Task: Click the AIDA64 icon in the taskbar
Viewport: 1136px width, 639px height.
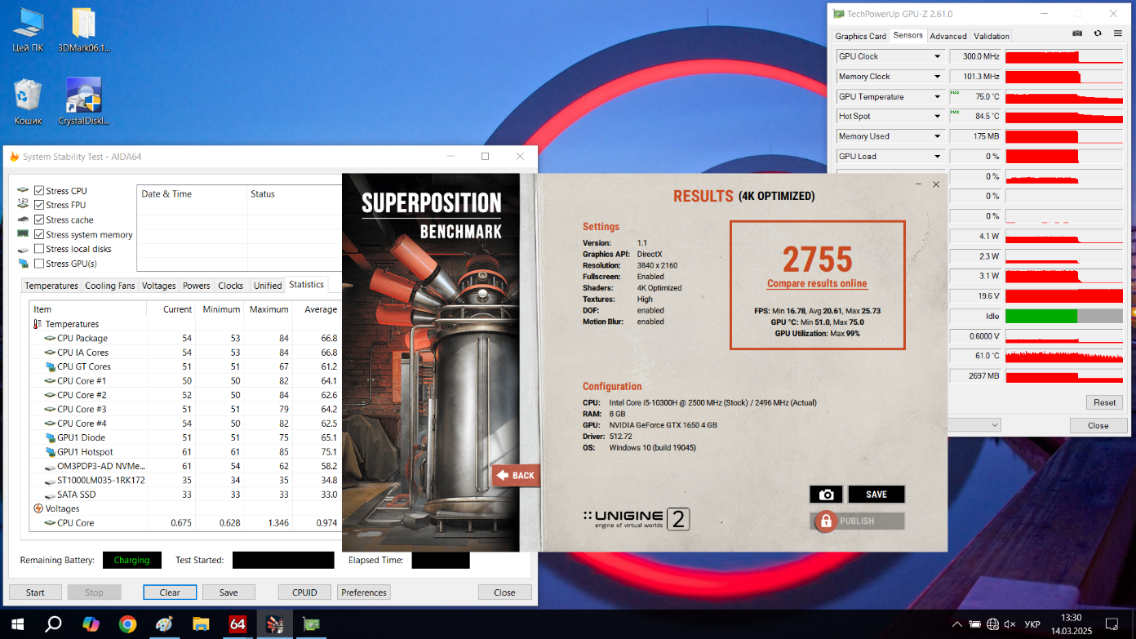Action: 237,624
